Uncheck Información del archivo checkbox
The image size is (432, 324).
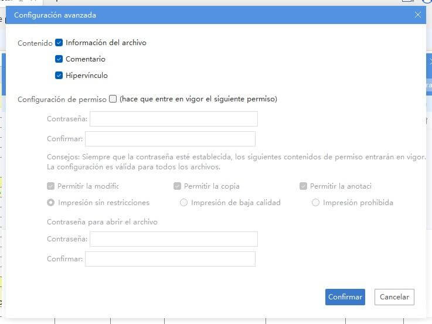(x=59, y=43)
